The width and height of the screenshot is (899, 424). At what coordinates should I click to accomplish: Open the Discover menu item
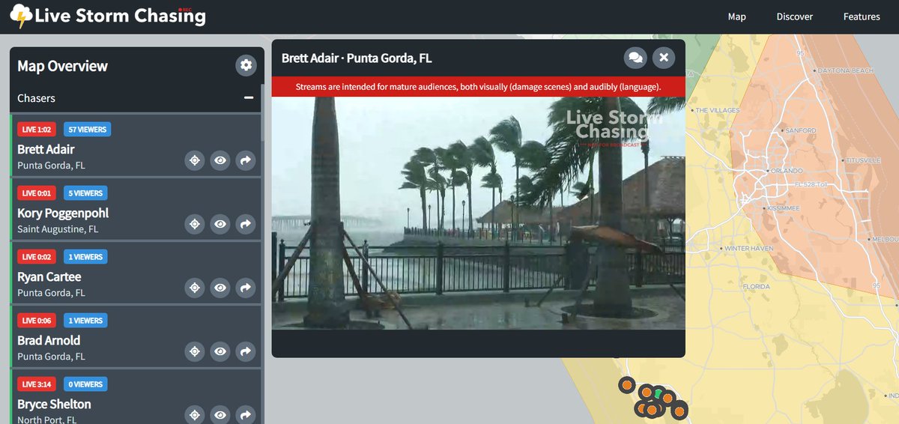[x=794, y=16]
